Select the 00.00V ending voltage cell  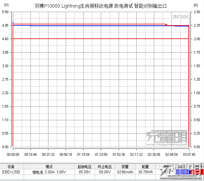(x=105, y=172)
